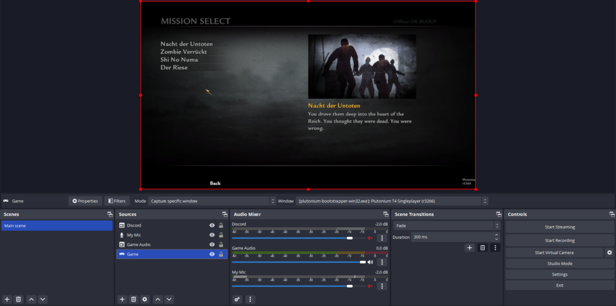Open Audio Mixer bottom three-dot menu
Viewport: 616px width, 306px height.
(250, 299)
